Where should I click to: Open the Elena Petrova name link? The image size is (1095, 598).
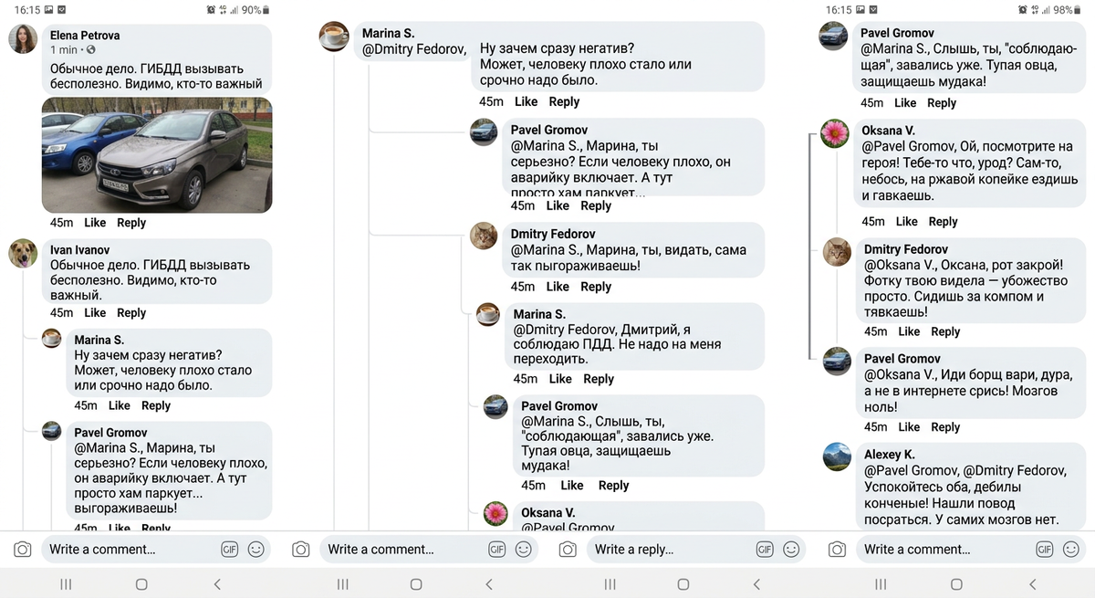(85, 36)
